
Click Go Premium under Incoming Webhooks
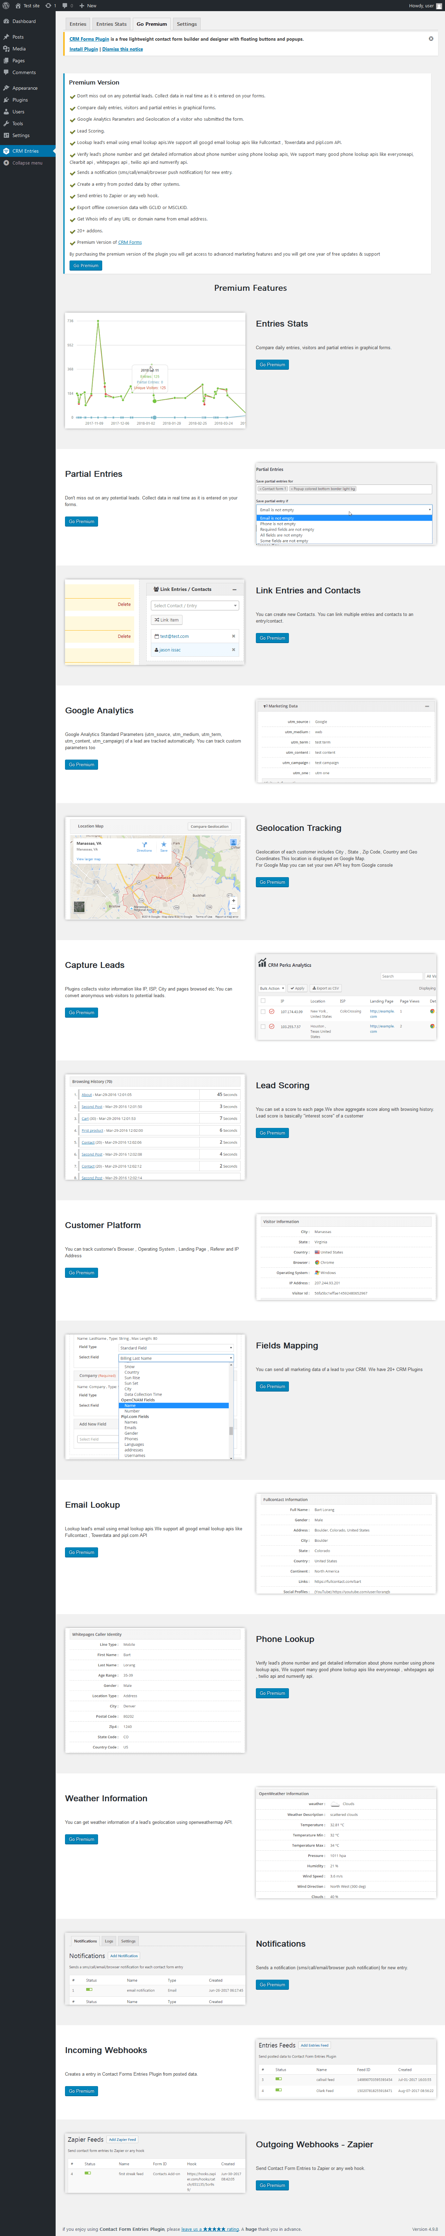click(x=82, y=2091)
